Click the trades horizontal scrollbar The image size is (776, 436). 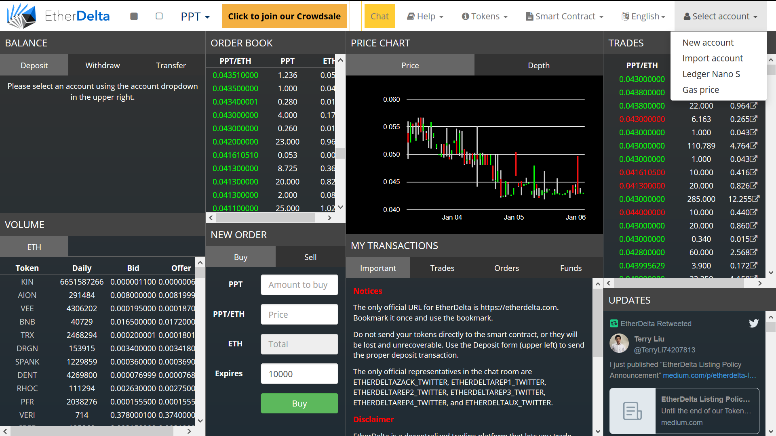[679, 283]
